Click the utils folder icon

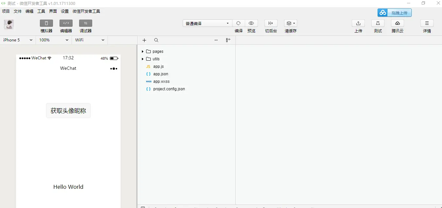coord(148,59)
